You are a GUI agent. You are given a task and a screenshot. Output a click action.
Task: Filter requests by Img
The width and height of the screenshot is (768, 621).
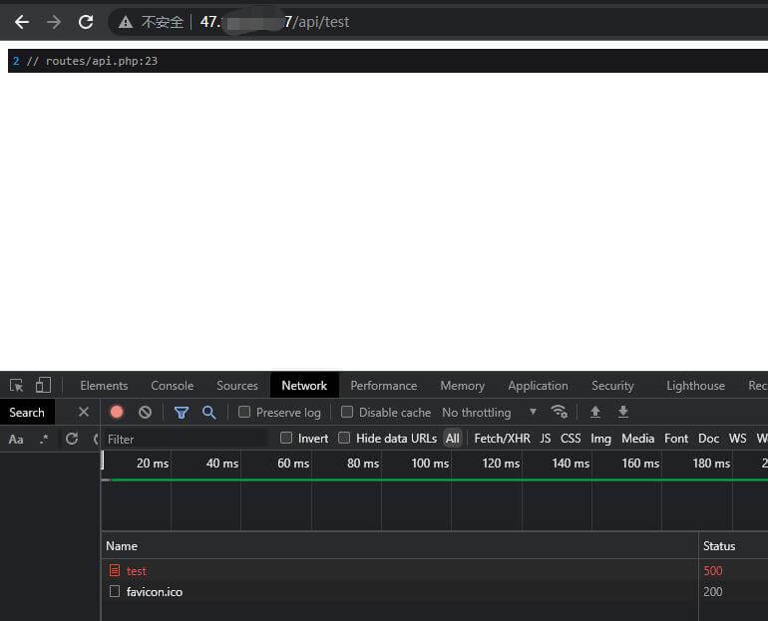(x=600, y=439)
